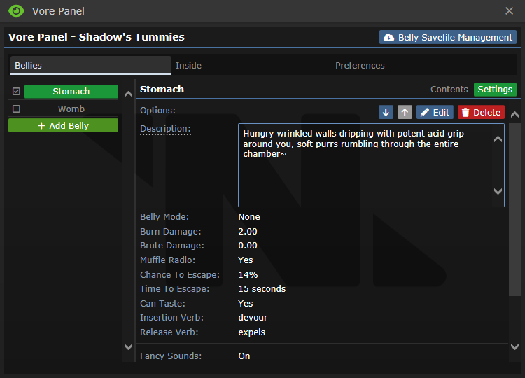525x378 pixels.
Task: Click the Muffle Radio value Yes
Action: coord(246,260)
